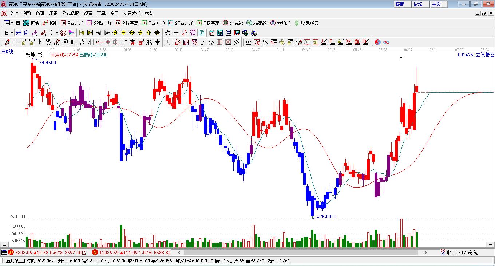Open the 9T四方形 tool

[181, 23]
